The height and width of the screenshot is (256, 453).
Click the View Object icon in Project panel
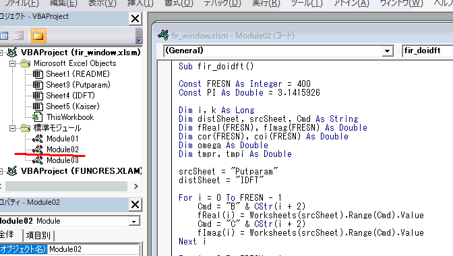click(19, 36)
